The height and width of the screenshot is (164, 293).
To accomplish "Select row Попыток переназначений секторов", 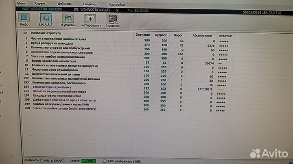I will pos(127,92).
